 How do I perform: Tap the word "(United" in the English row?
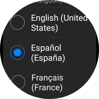click(x=74, y=18)
